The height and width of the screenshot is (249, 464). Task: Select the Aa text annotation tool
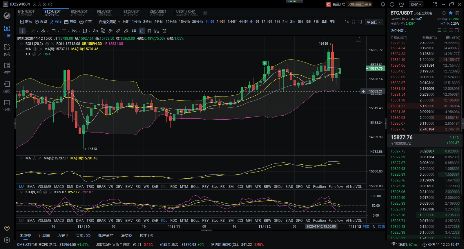[x=95, y=31]
